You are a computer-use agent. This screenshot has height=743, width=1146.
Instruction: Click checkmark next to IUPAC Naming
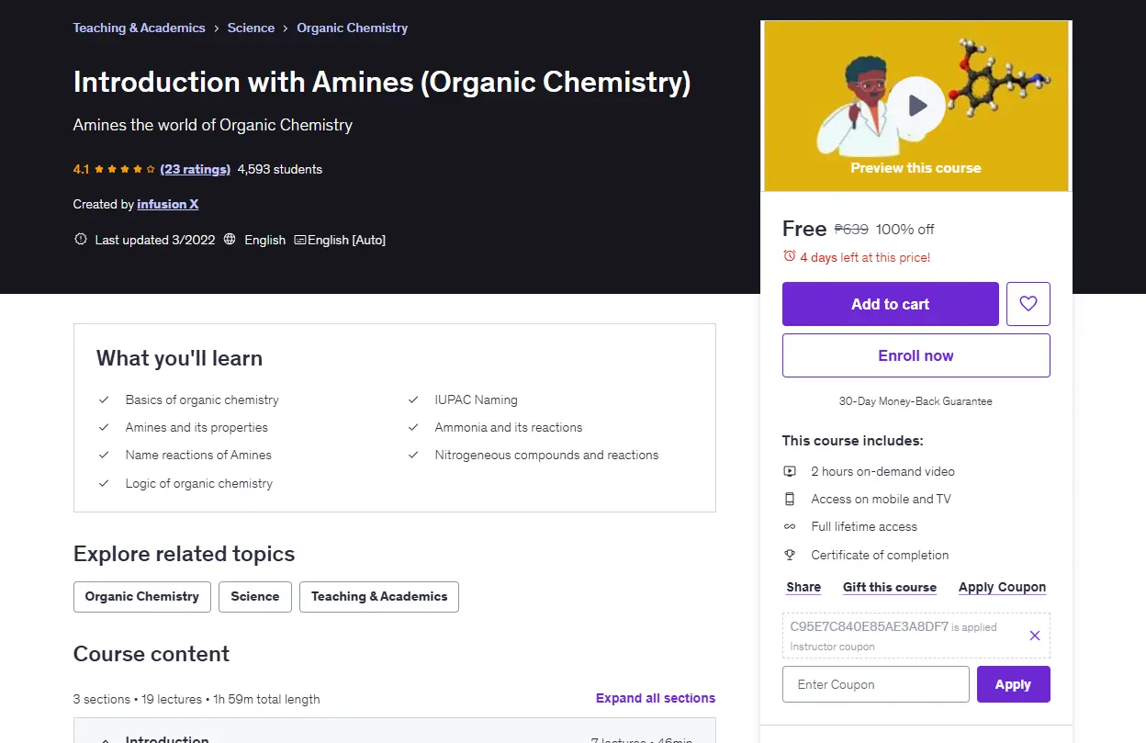(413, 400)
